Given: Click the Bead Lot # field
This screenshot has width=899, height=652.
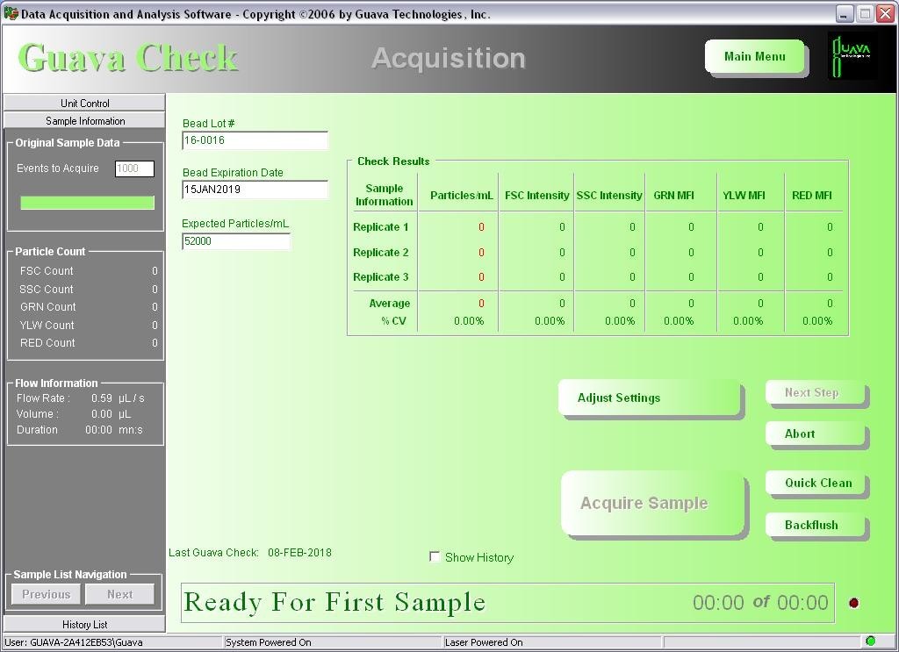Looking at the screenshot, I should [x=255, y=140].
